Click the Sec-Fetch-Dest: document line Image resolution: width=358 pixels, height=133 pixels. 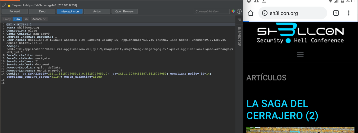click(28, 65)
